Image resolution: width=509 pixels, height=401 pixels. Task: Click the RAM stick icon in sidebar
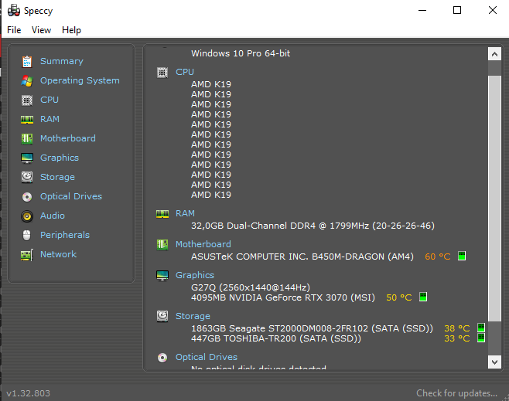pos(27,120)
